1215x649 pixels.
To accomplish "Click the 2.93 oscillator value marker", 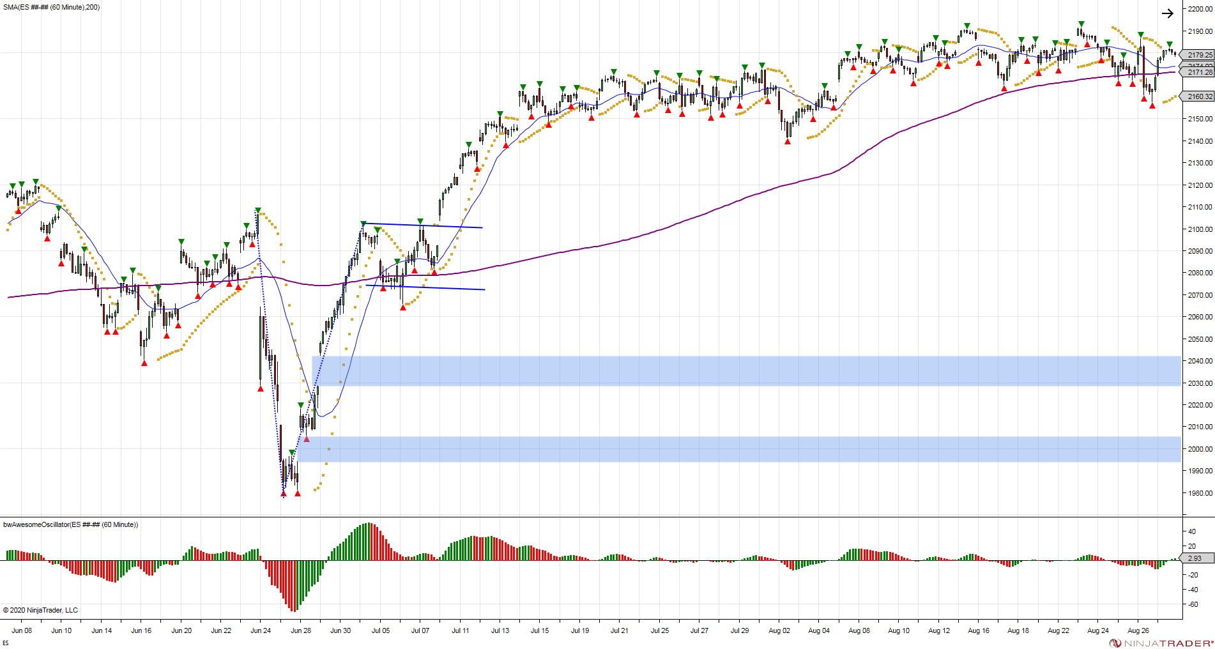I will (x=1197, y=558).
